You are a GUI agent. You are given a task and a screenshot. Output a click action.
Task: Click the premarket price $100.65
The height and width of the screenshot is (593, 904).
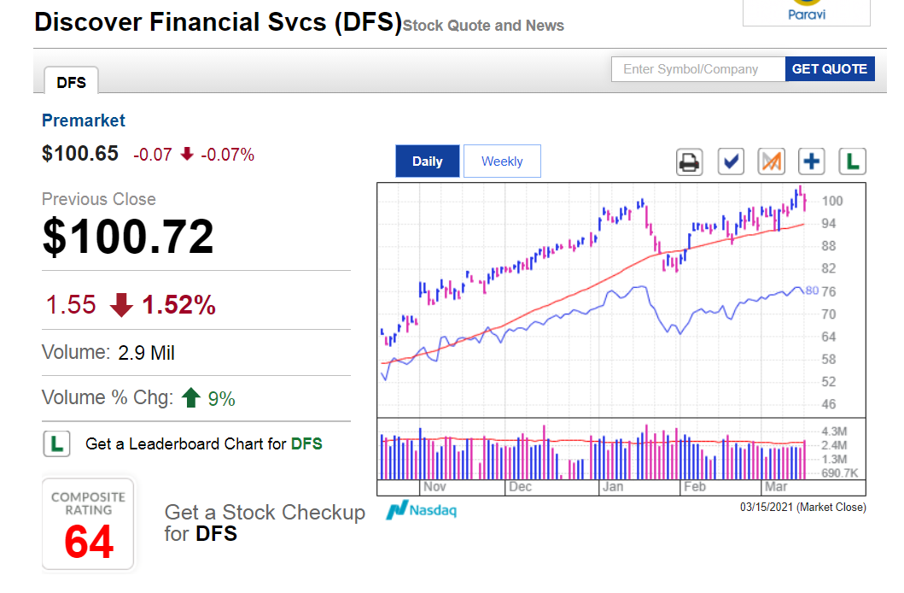(80, 154)
